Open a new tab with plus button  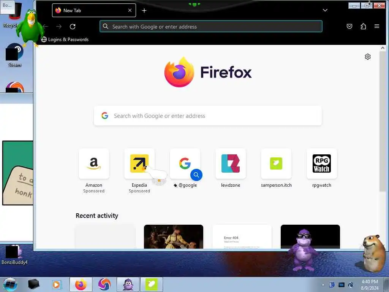(x=144, y=10)
